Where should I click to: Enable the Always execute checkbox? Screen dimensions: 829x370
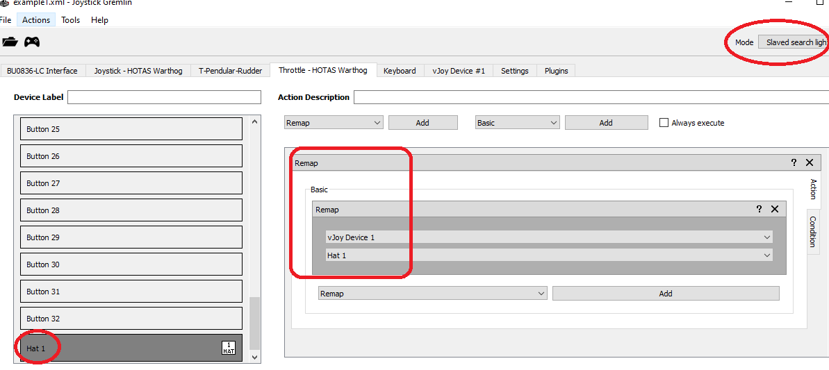point(664,122)
